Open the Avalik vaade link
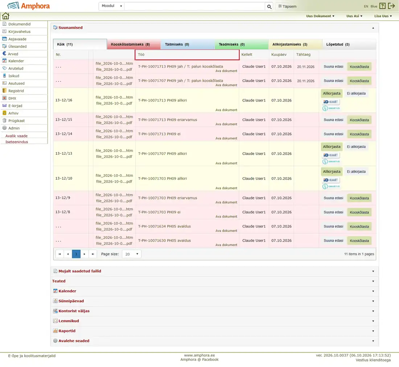Viewport: 399px width, 367px height. (x=17, y=136)
